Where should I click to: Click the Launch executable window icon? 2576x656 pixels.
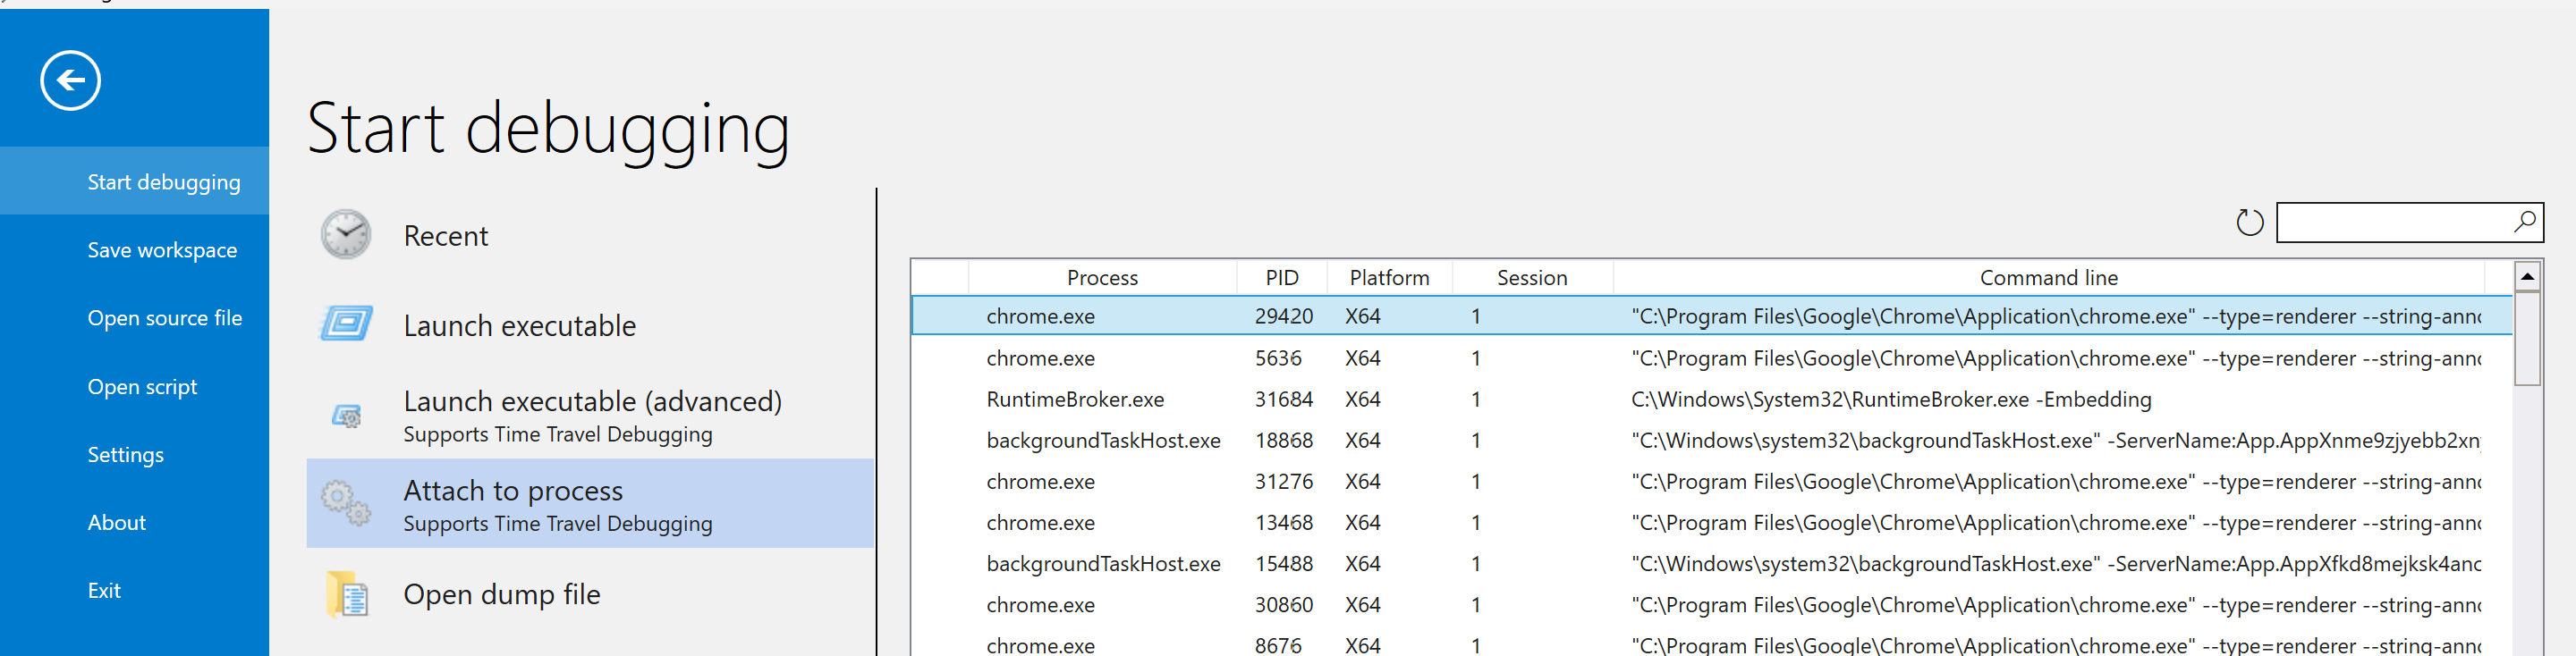pyautogui.click(x=346, y=324)
